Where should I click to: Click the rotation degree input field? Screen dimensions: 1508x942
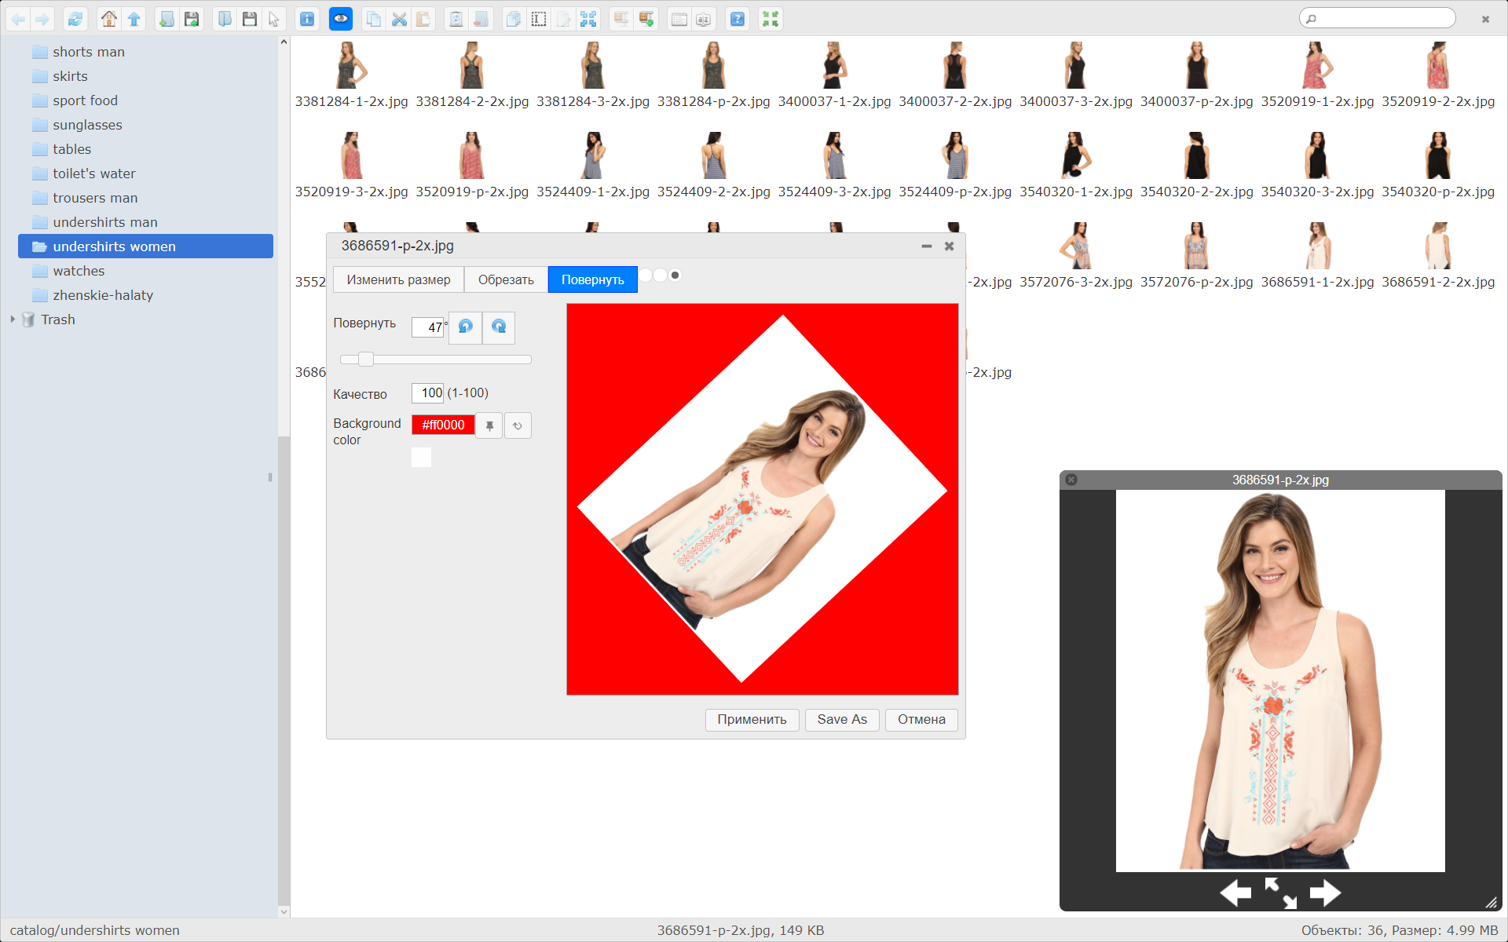(x=428, y=326)
